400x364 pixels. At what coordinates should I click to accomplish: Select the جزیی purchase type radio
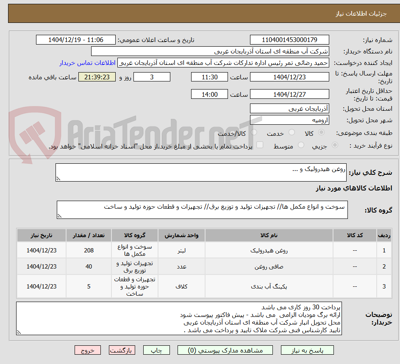(x=335, y=145)
